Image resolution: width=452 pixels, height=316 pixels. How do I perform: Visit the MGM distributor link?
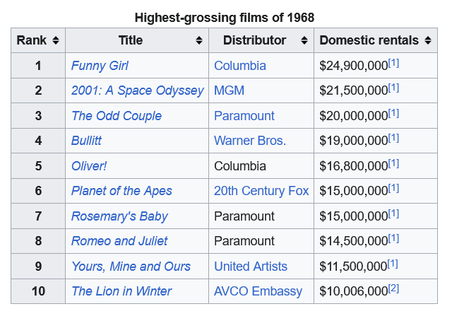click(229, 90)
